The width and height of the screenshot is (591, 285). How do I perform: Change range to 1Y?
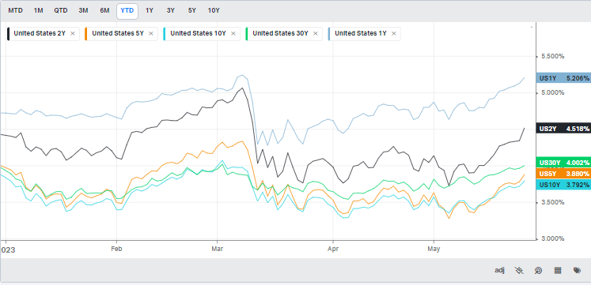pos(150,10)
